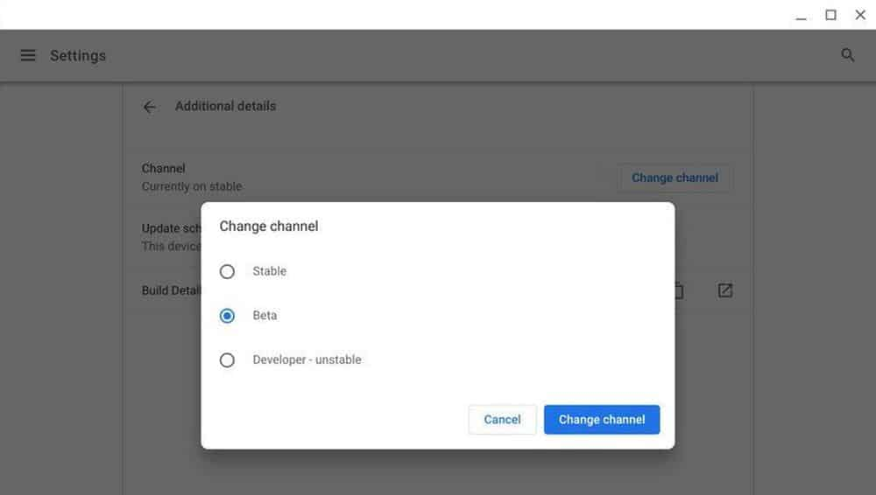Close the Settings window
876x495 pixels.
pyautogui.click(x=859, y=15)
